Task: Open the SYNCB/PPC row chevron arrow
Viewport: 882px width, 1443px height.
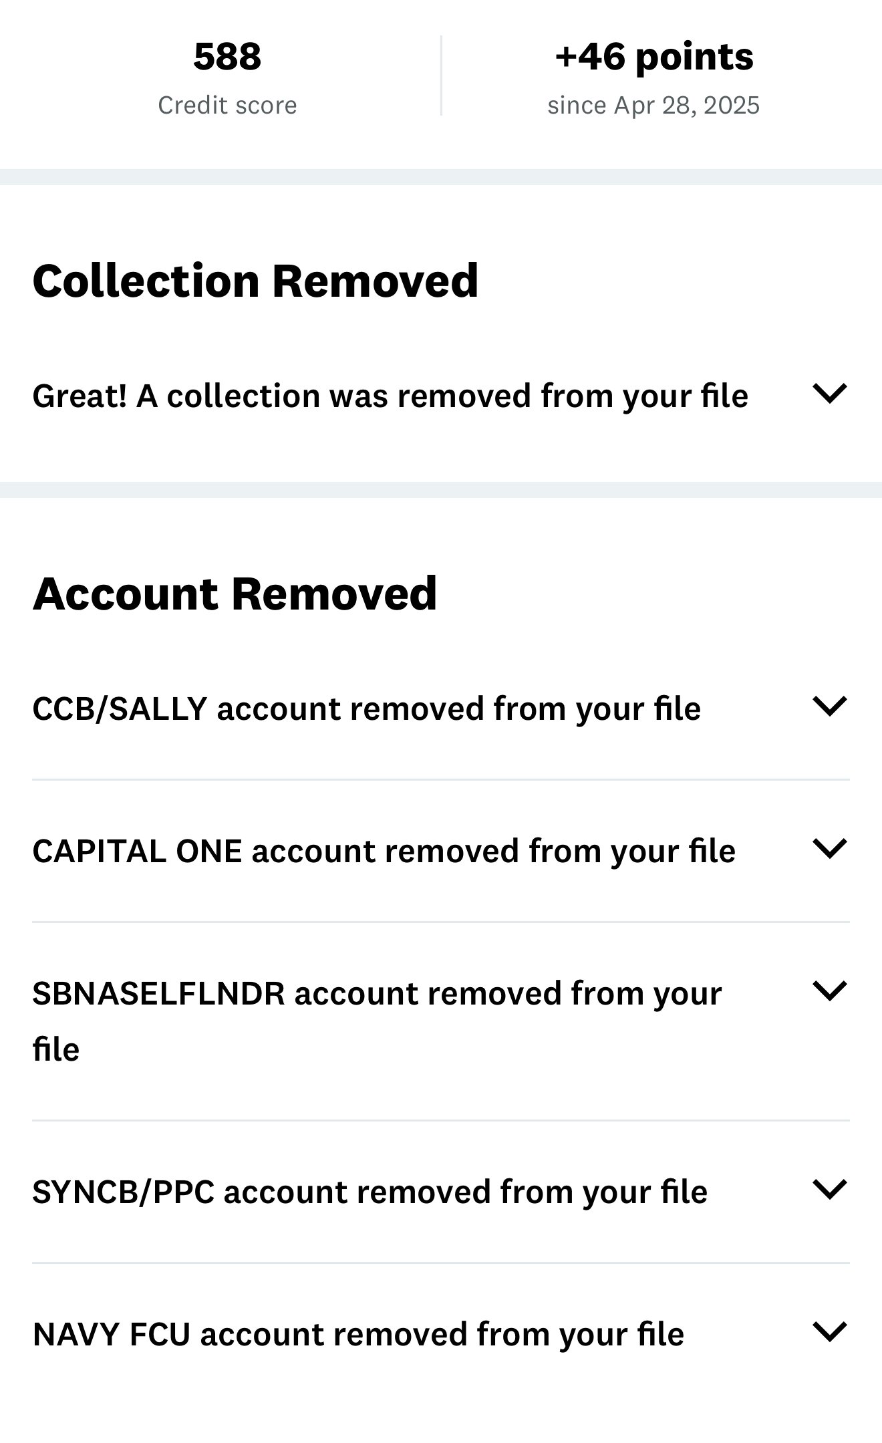Action: pyautogui.click(x=830, y=1190)
